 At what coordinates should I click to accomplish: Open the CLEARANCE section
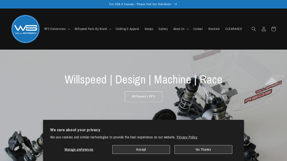pos(234,29)
